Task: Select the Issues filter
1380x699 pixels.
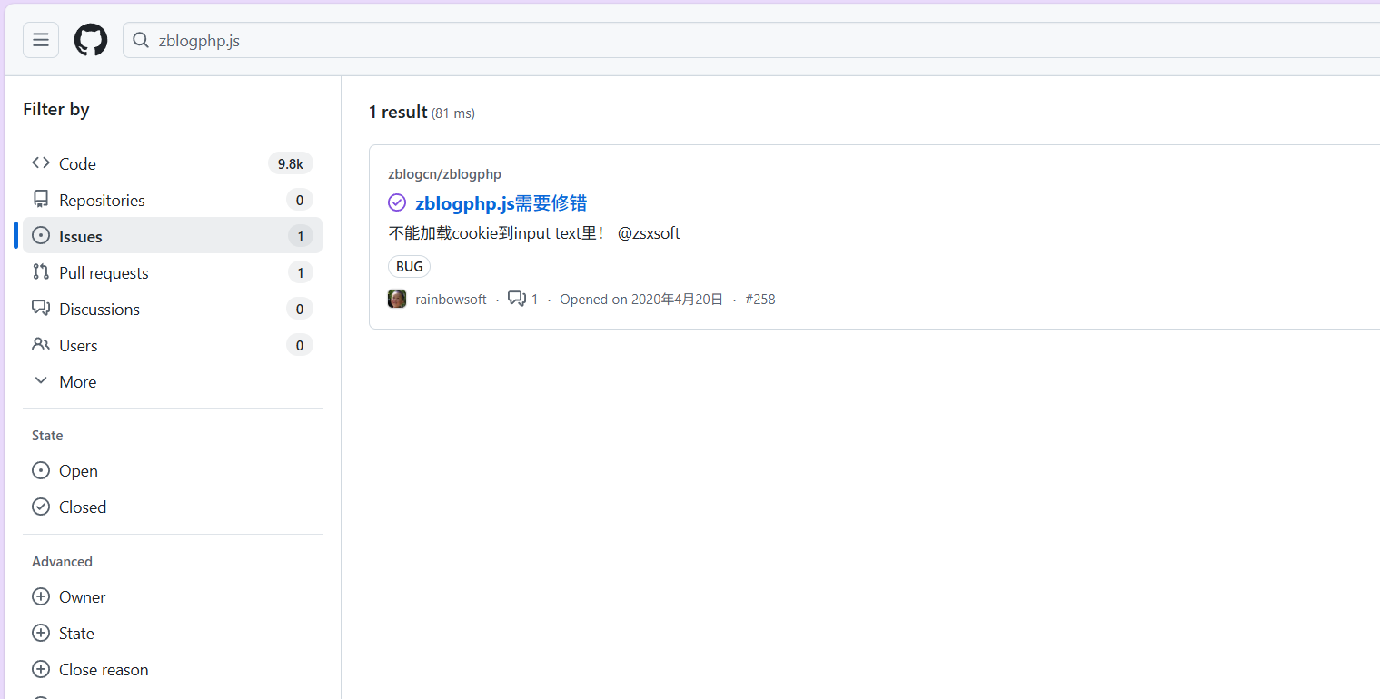Action: pyautogui.click(x=173, y=236)
